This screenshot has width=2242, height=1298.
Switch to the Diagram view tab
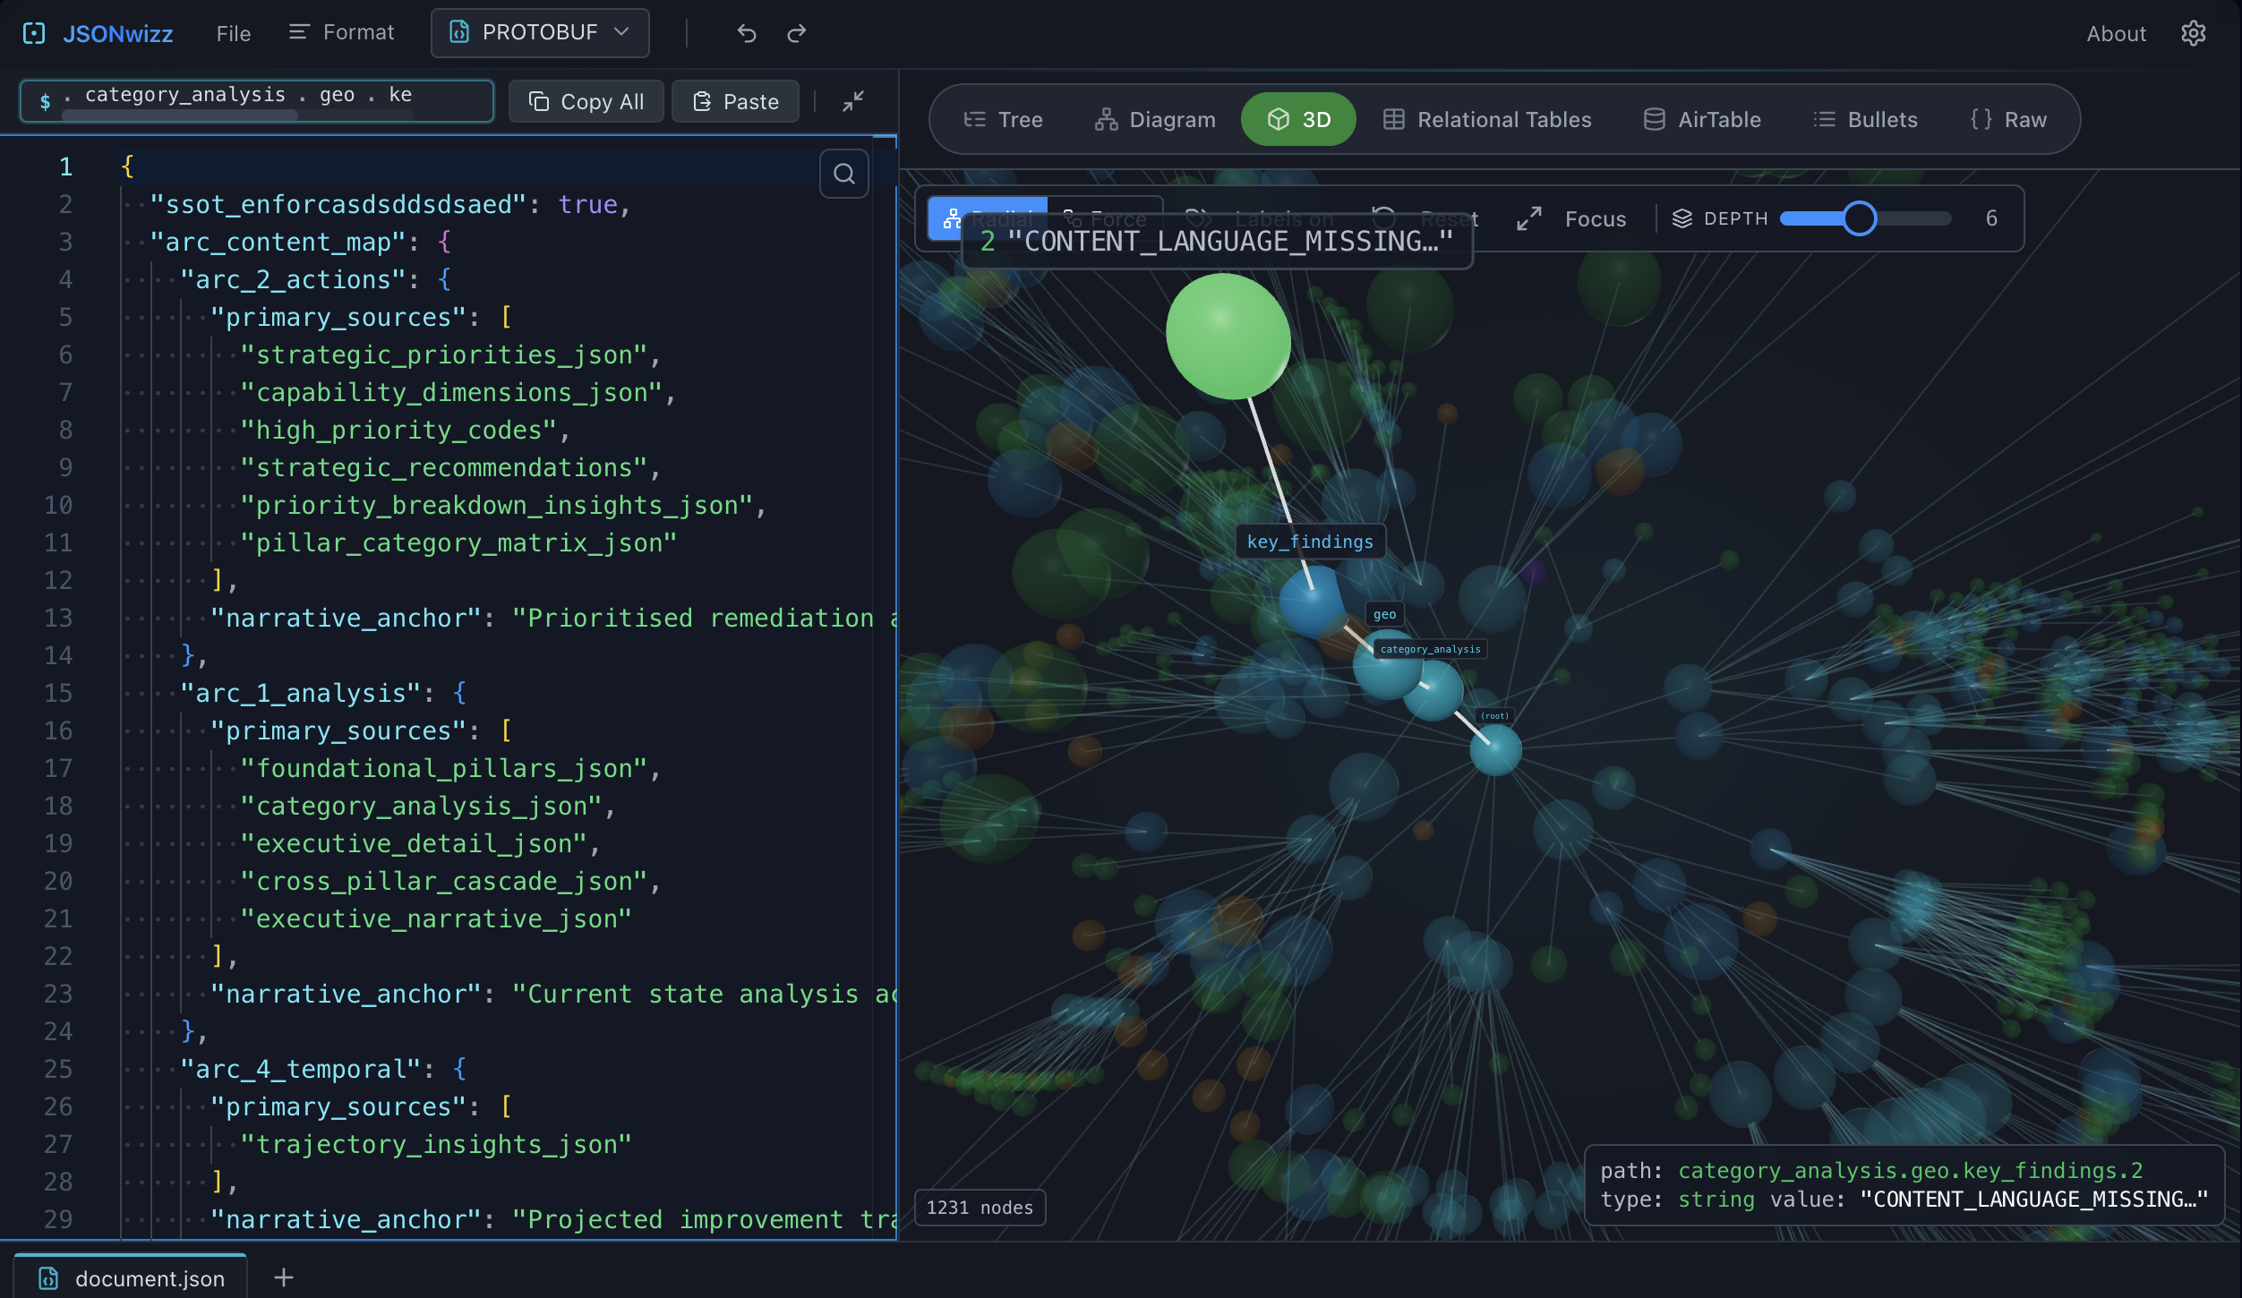1155,119
